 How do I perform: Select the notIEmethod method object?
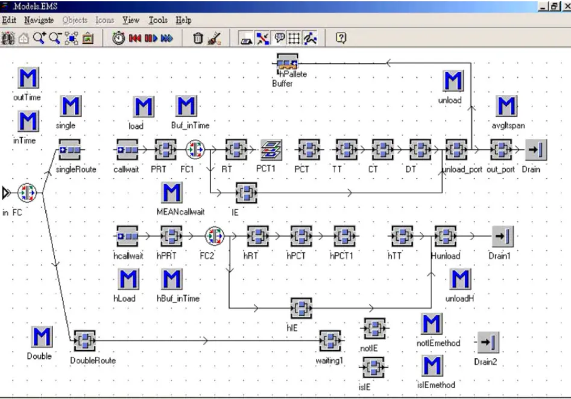[432, 323]
